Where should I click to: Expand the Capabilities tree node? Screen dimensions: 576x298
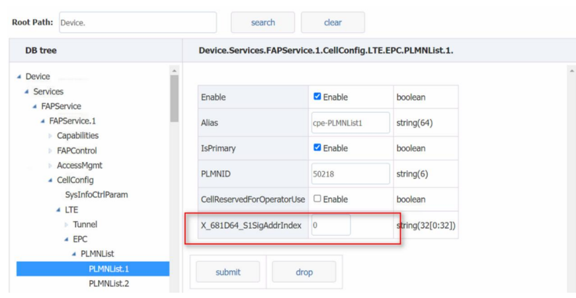tap(50, 136)
